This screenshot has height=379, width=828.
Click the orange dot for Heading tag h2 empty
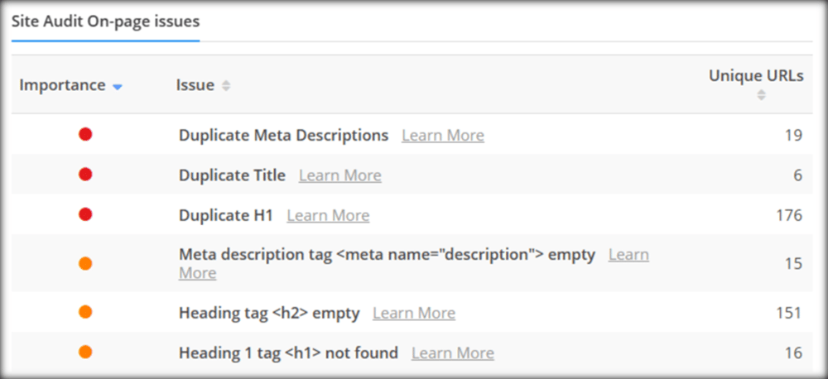[x=85, y=312]
